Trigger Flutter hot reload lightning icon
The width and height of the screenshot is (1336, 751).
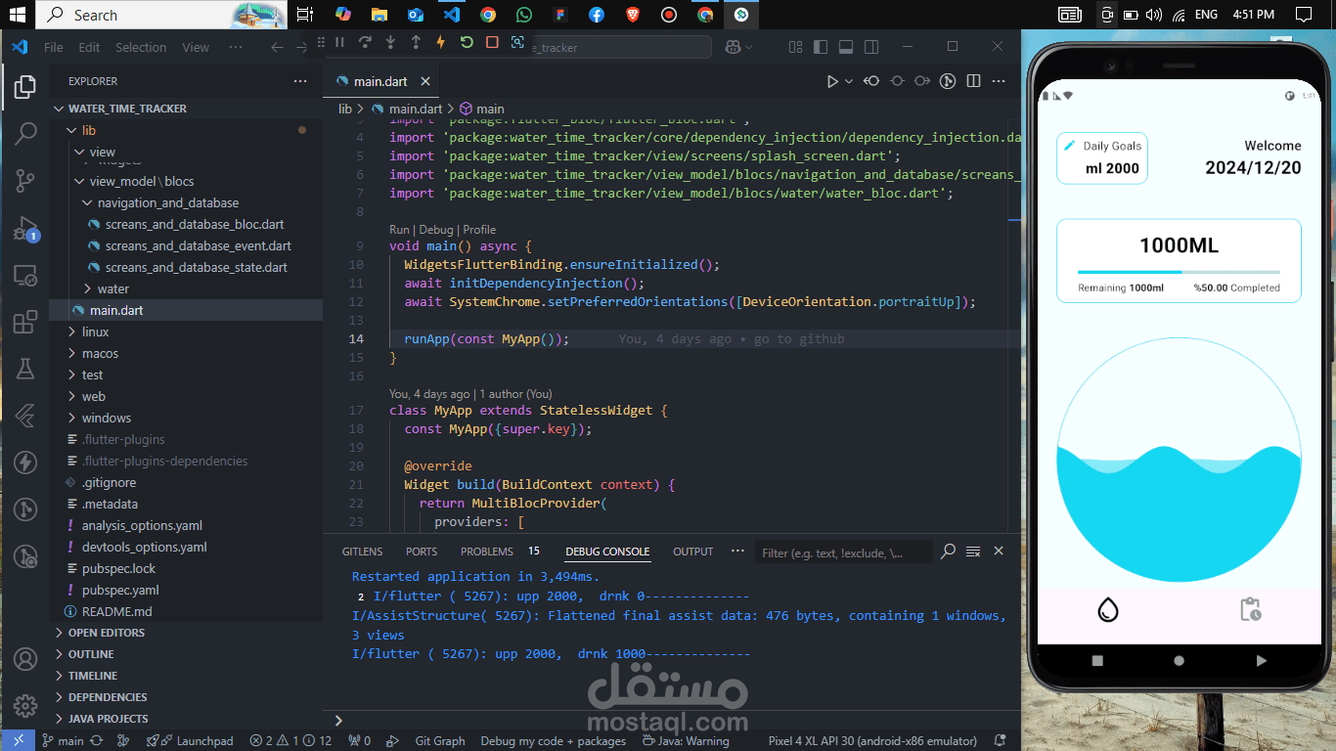click(x=441, y=42)
